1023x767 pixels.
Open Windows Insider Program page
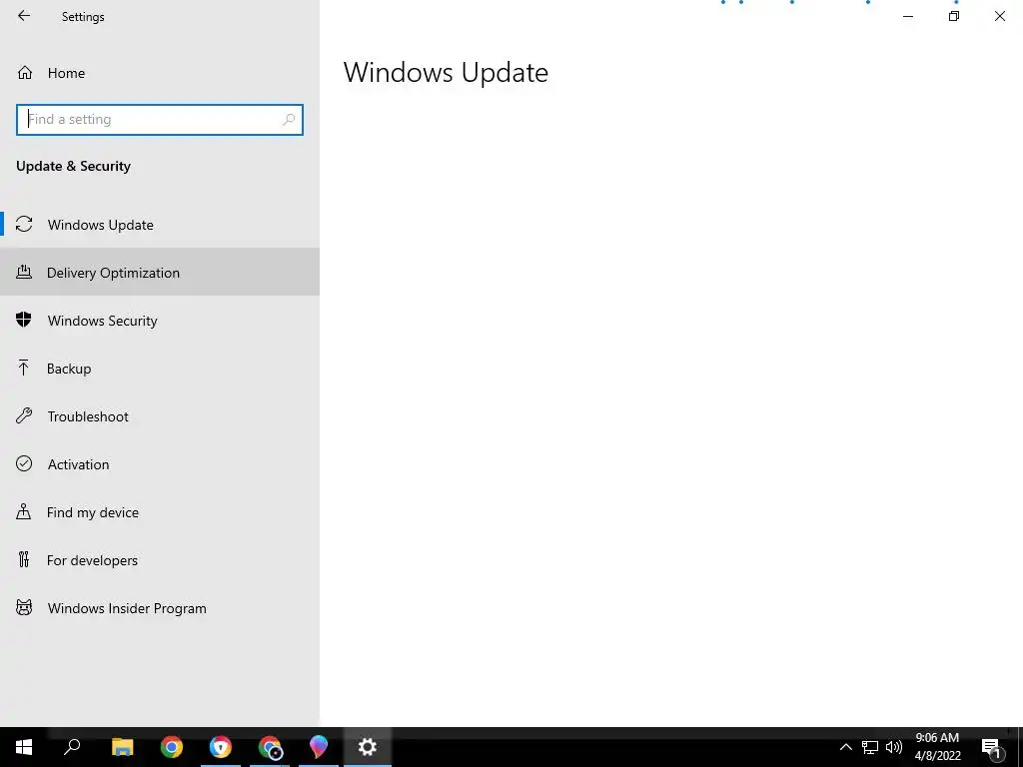(x=160, y=608)
